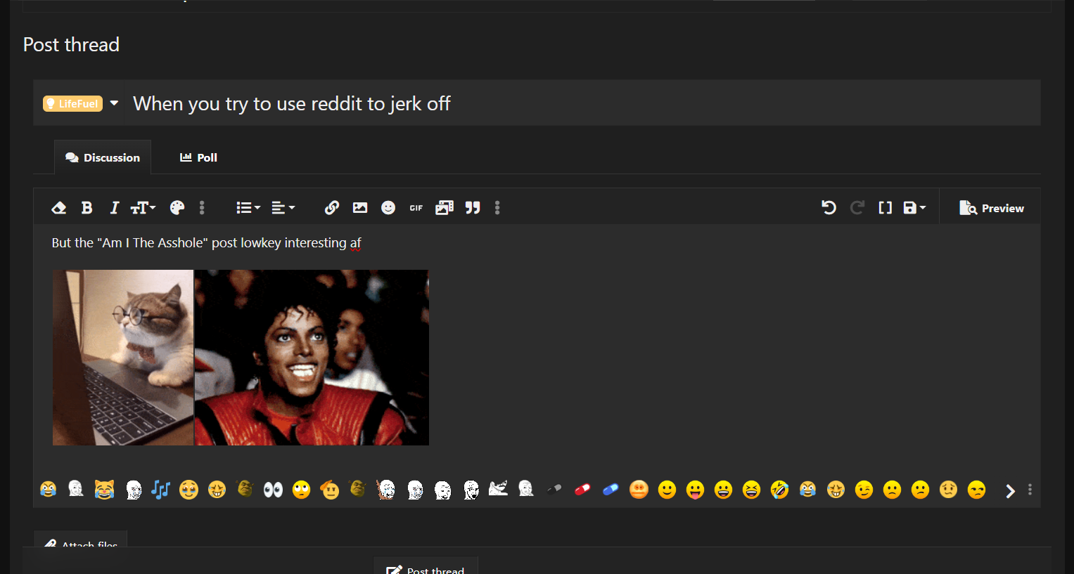
Task: Click the post body text line
Action: 206,243
